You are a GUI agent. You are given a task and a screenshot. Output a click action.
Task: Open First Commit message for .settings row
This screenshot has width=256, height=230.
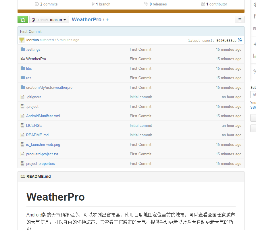140,49
